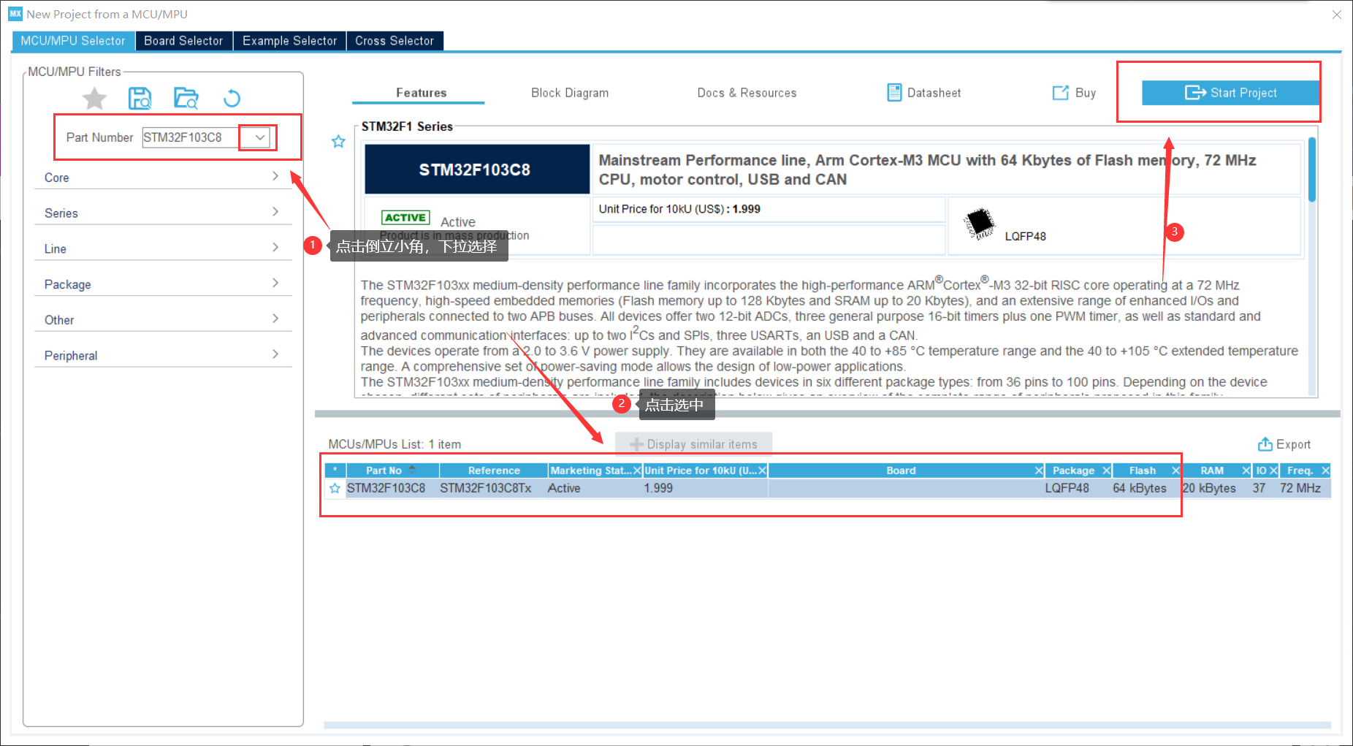The height and width of the screenshot is (746, 1353).
Task: Switch to Board Selector tab
Action: click(x=183, y=41)
